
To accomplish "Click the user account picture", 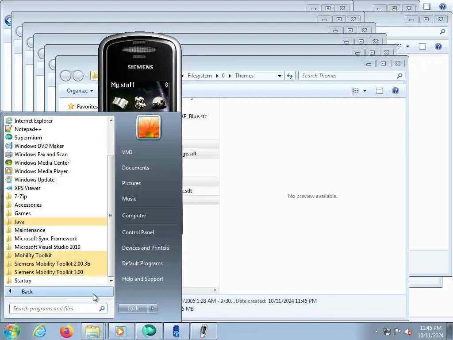I will coord(149,127).
